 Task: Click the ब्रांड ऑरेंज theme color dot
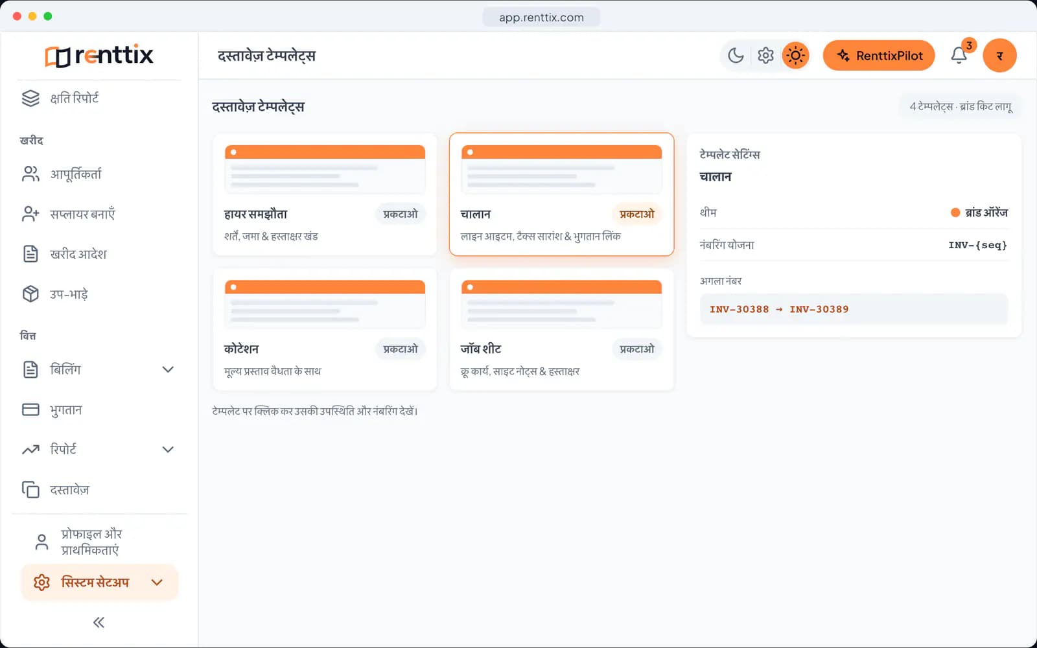[955, 213]
